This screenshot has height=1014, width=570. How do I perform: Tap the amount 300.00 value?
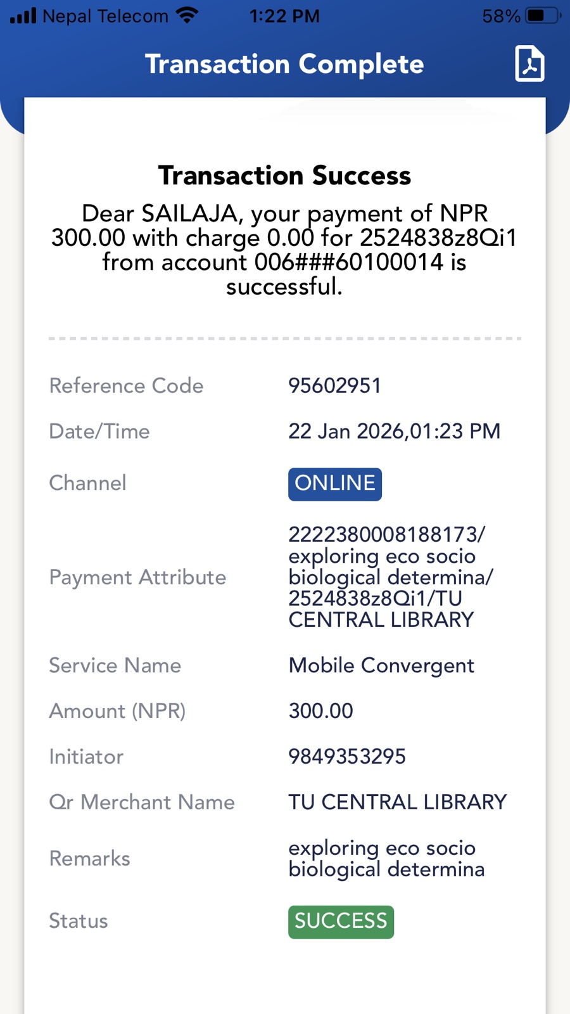pos(320,711)
